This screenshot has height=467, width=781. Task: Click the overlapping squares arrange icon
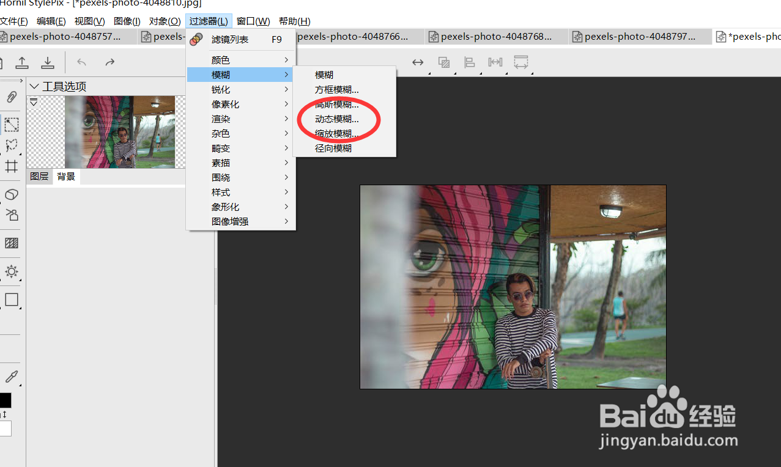[444, 62]
